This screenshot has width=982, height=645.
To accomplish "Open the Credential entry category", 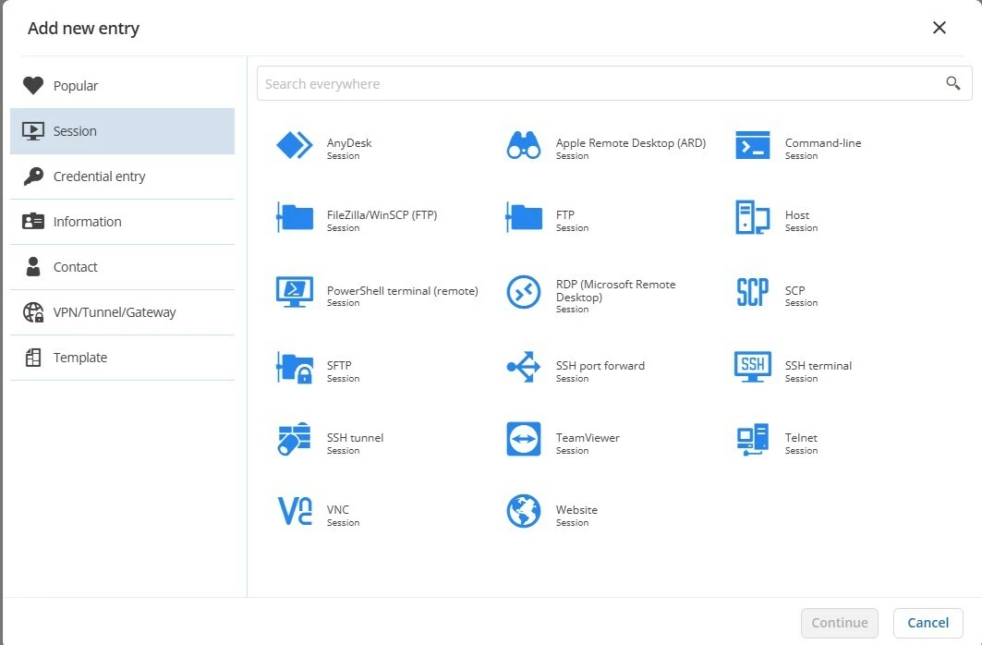I will pyautogui.click(x=122, y=176).
